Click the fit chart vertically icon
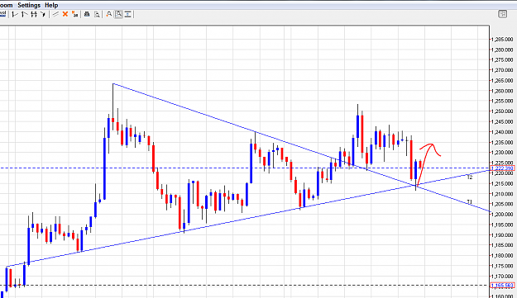 (128, 14)
